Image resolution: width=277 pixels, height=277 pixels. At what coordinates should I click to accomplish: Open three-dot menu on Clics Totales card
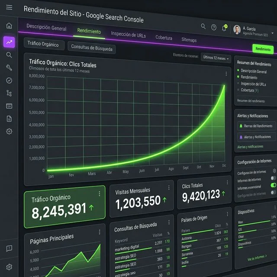tap(227, 182)
